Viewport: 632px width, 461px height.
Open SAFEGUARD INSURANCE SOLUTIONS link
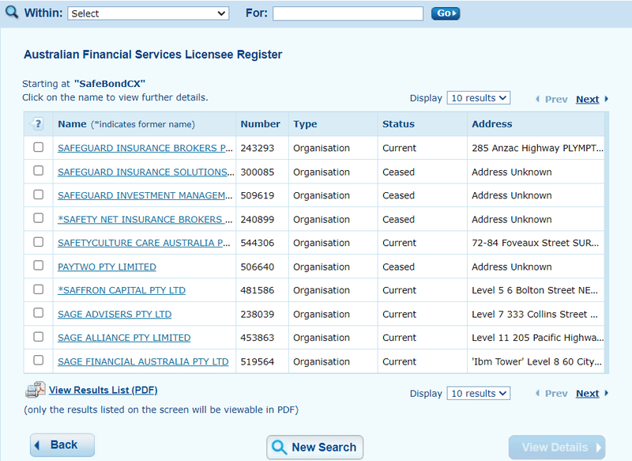tap(145, 172)
